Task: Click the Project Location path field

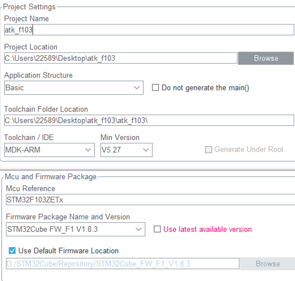Action: [121, 58]
